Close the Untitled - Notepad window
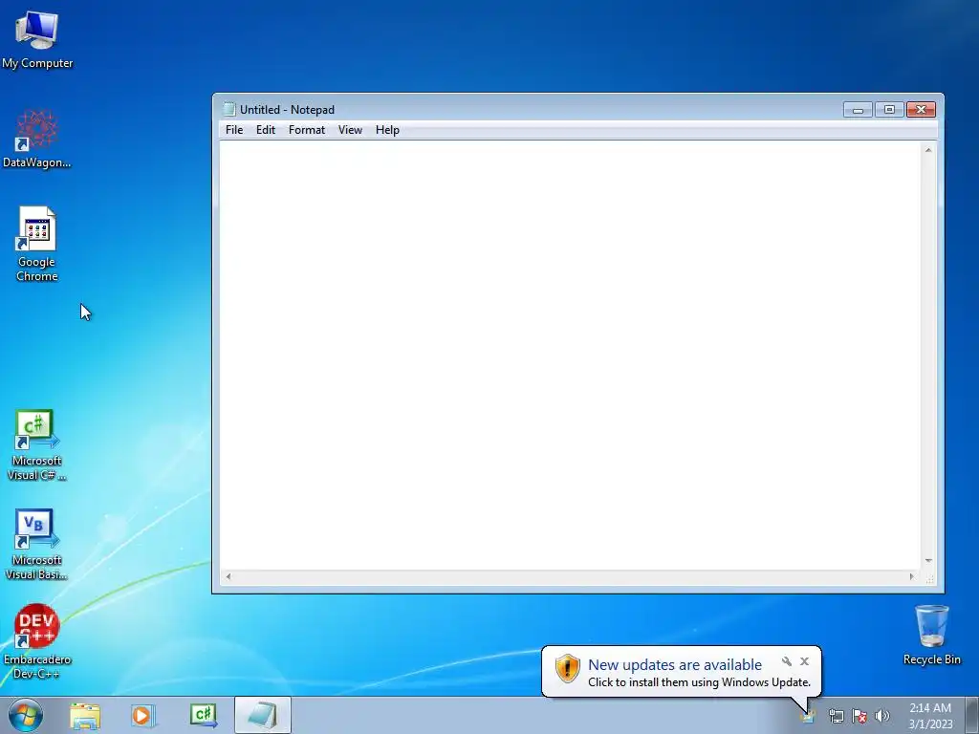 click(x=921, y=110)
